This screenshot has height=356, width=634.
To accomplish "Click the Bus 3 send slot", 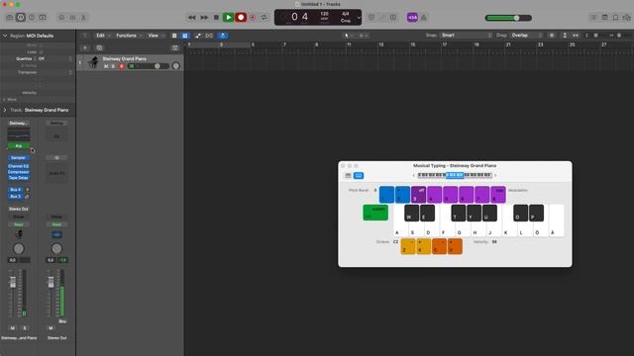I will point(16,196).
